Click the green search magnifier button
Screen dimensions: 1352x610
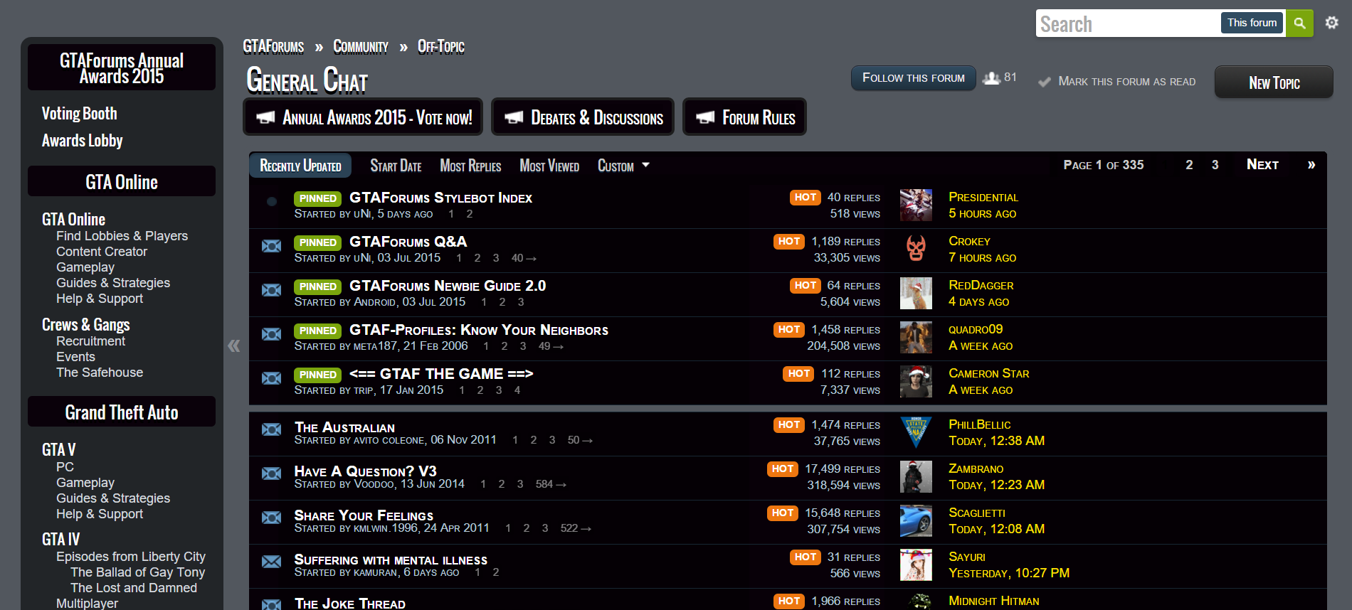click(1299, 23)
